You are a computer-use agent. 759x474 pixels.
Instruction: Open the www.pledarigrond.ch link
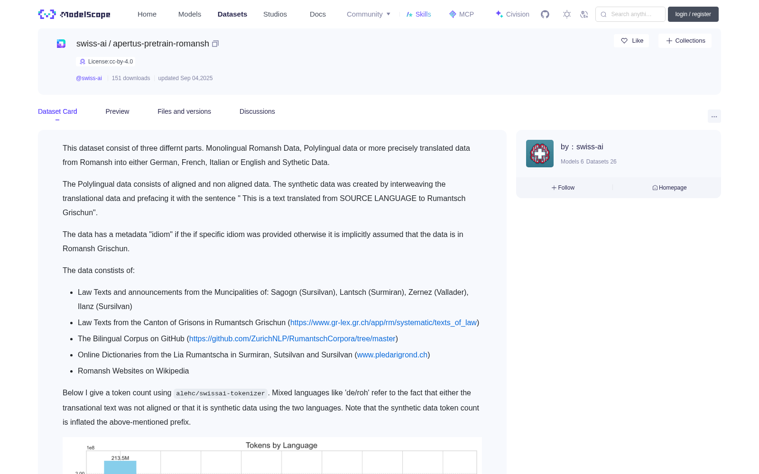(392, 355)
